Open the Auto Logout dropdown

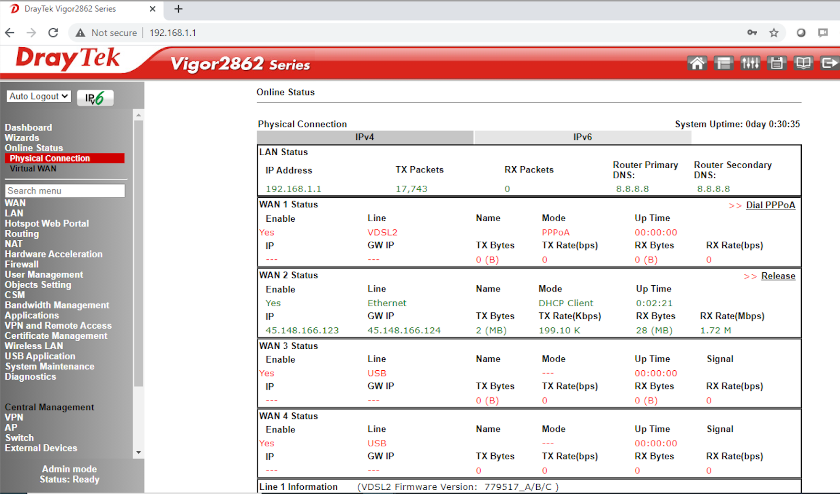point(39,96)
